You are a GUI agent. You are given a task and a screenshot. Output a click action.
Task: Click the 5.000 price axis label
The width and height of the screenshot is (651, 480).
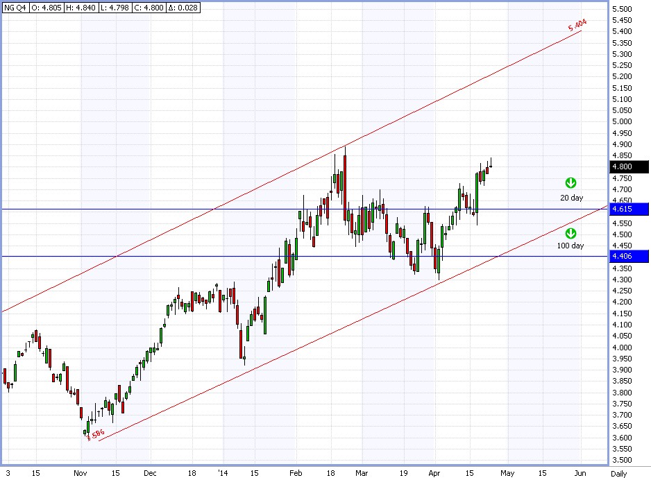pyautogui.click(x=622, y=121)
